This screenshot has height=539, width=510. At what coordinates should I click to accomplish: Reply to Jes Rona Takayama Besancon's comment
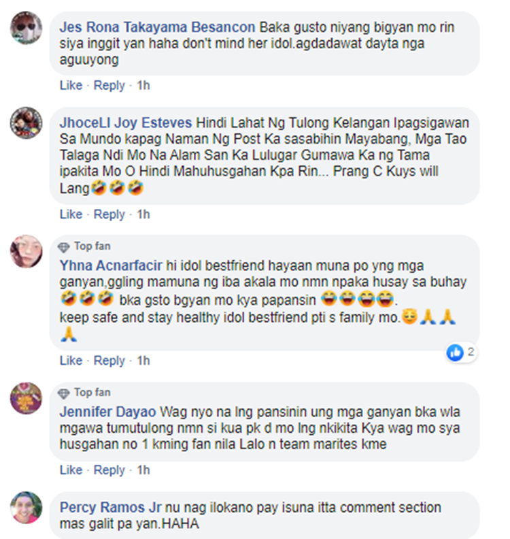[x=109, y=85]
